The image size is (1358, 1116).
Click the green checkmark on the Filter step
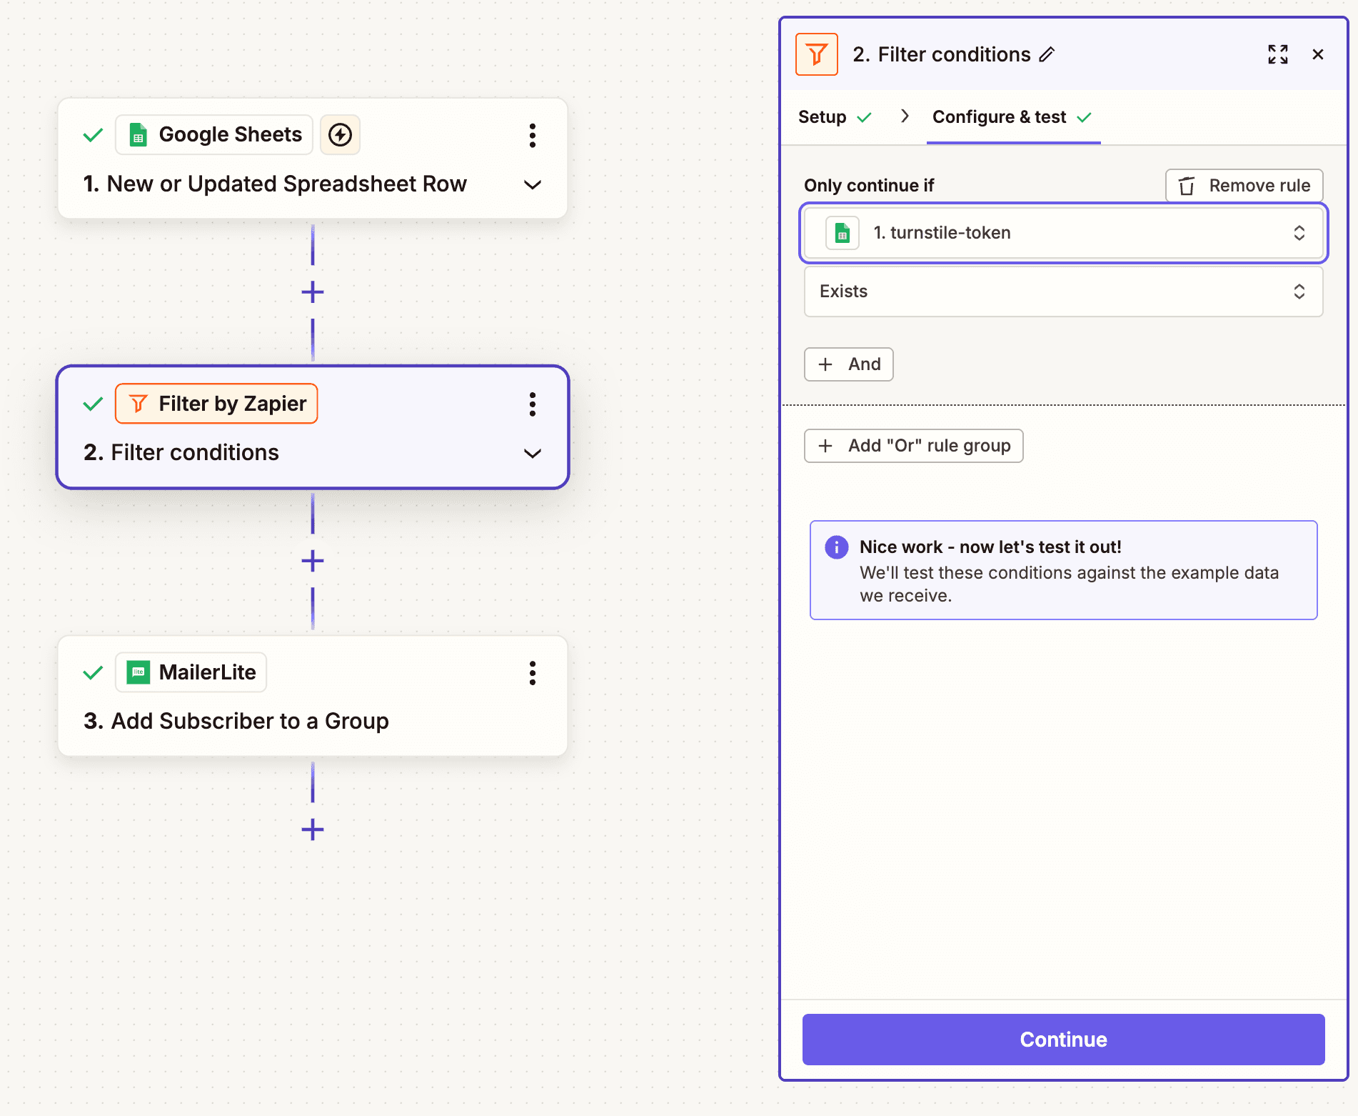94,404
